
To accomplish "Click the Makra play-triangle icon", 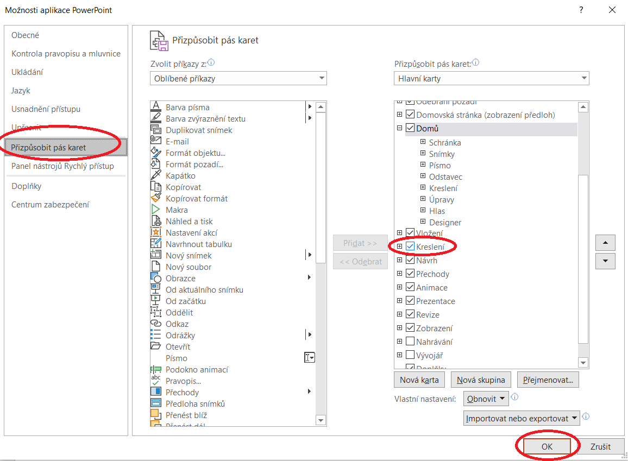I will coord(155,209).
